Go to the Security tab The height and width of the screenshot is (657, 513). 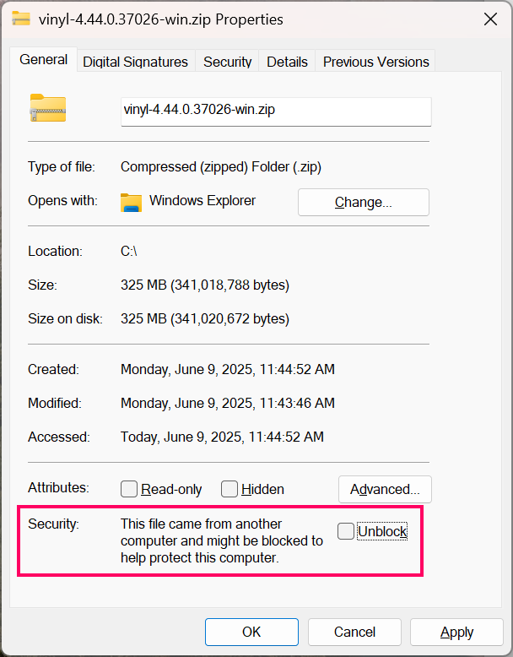point(228,62)
